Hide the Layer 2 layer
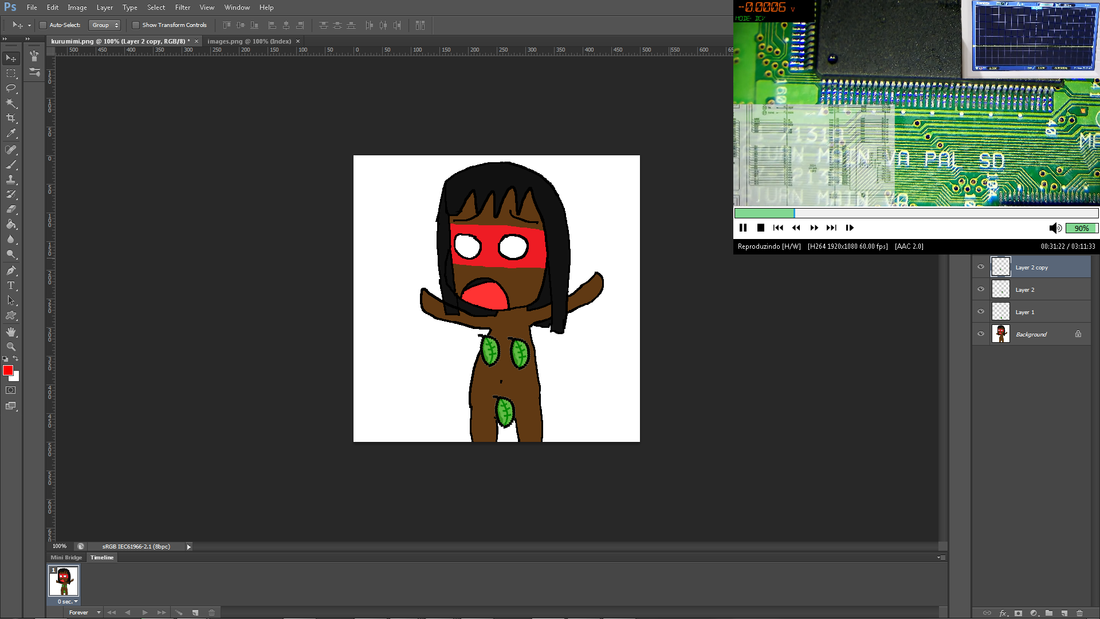This screenshot has height=619, width=1100. (x=981, y=289)
